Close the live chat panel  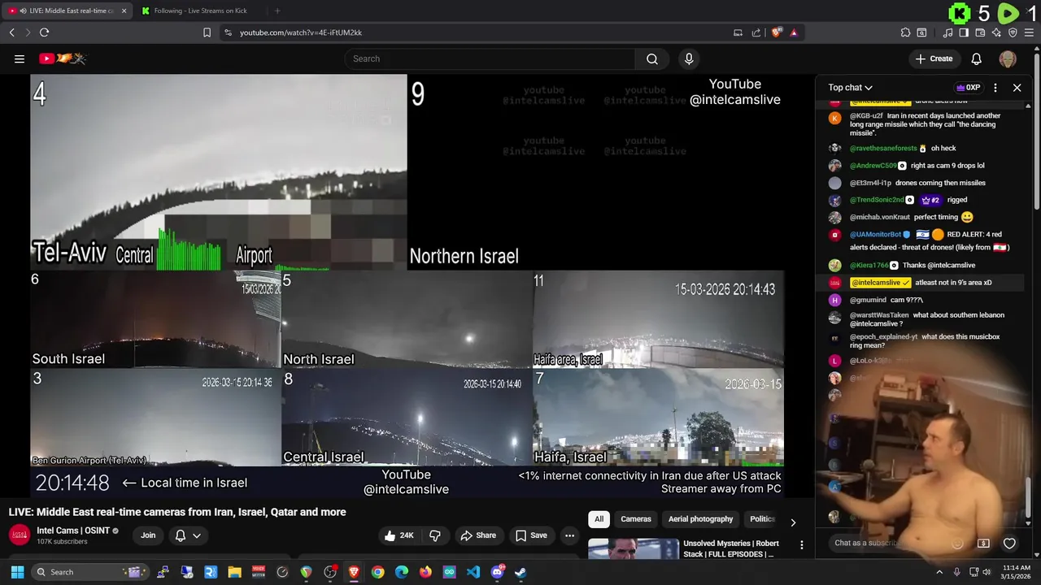[x=1017, y=88]
